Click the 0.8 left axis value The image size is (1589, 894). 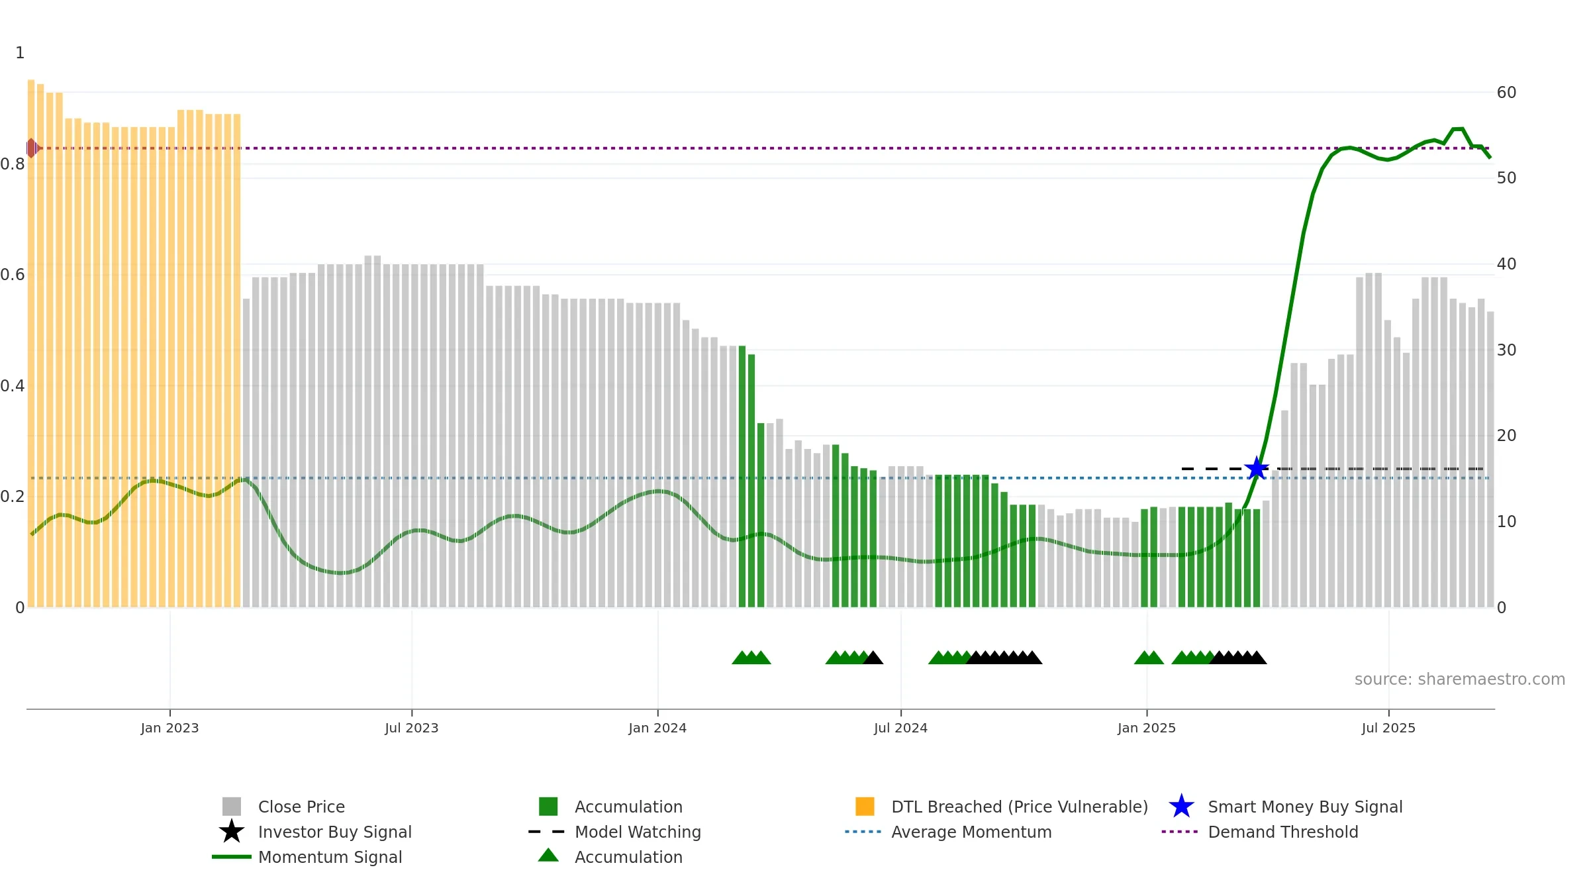coord(12,164)
